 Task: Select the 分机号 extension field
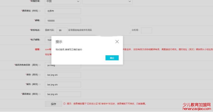(146, 30)
